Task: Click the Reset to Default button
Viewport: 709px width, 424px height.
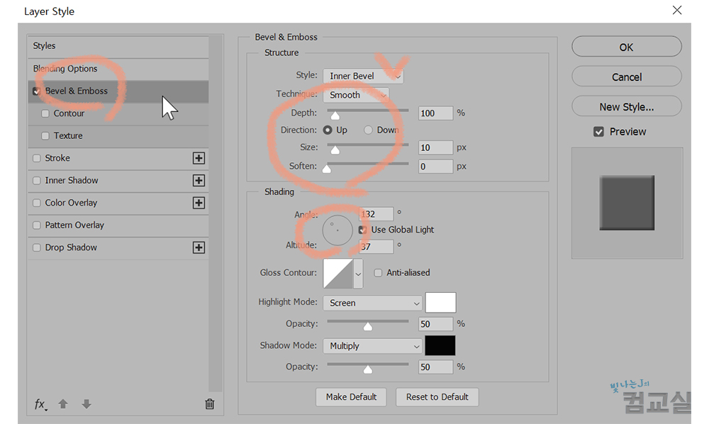Action: point(437,397)
